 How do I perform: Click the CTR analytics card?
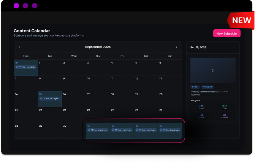(x=225, y=107)
